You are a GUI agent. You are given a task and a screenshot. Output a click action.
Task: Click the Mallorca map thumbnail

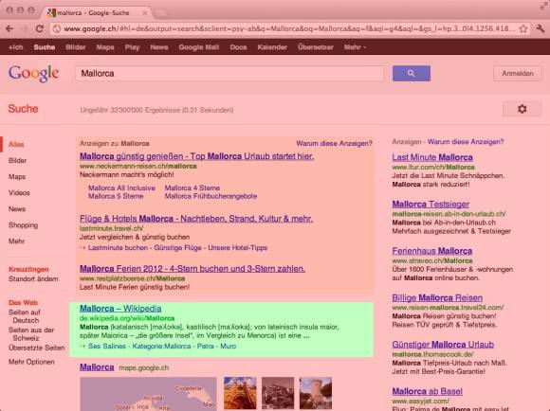(x=148, y=394)
